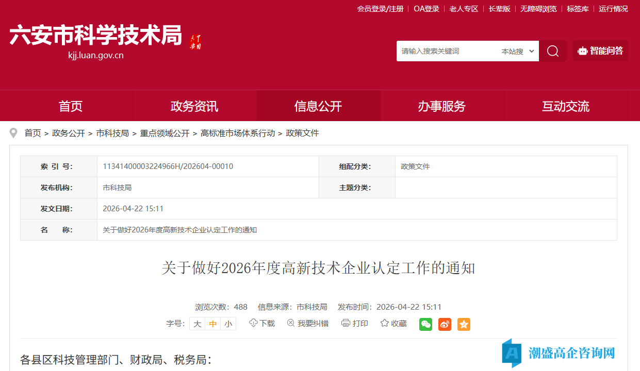Set font size to 大
The image size is (640, 371).
click(x=197, y=324)
